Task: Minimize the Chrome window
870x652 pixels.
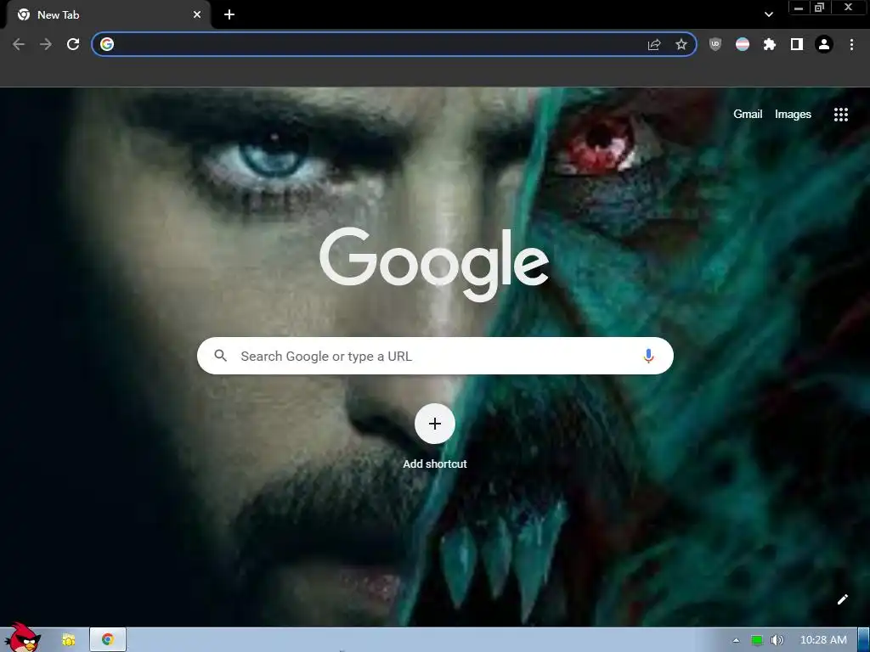Action: click(x=799, y=8)
